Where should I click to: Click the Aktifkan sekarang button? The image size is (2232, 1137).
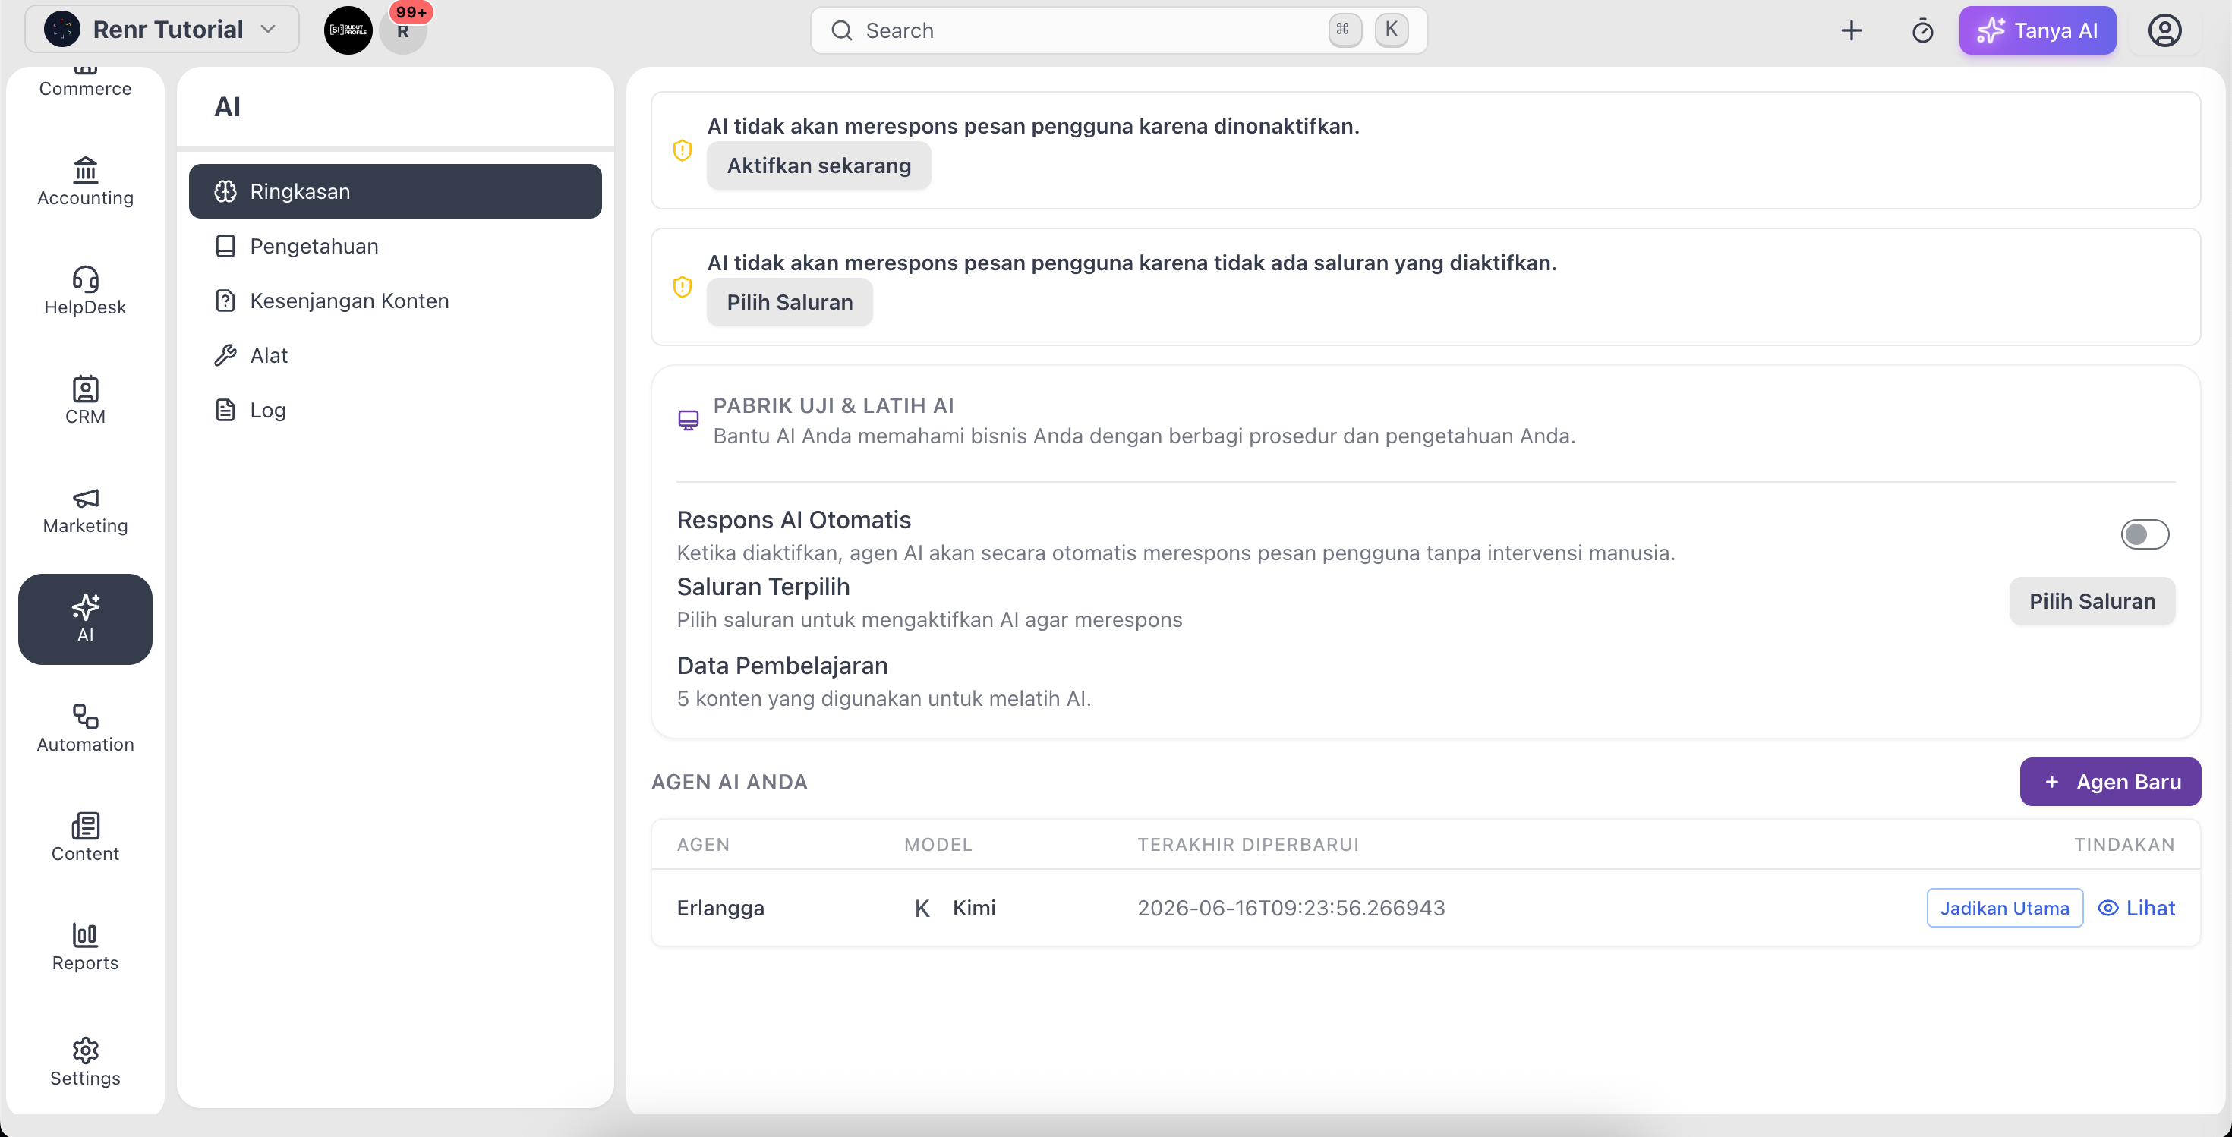tap(819, 165)
